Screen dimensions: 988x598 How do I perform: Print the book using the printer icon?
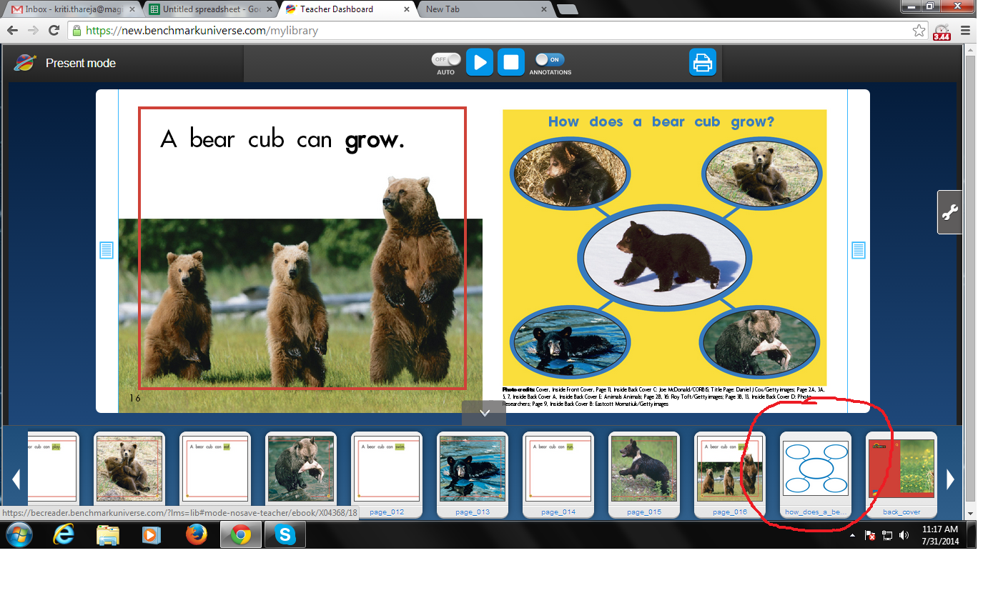coord(702,62)
